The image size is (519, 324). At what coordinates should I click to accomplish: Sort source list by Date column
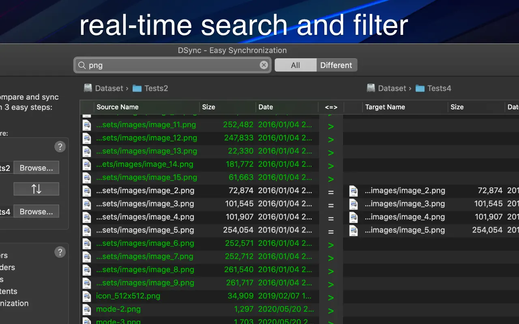(266, 107)
